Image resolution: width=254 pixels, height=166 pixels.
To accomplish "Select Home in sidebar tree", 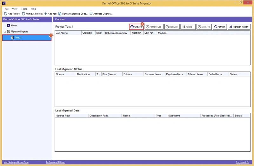I will click(14, 25).
